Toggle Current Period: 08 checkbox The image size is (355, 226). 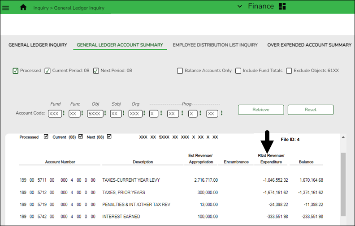pos(48,71)
